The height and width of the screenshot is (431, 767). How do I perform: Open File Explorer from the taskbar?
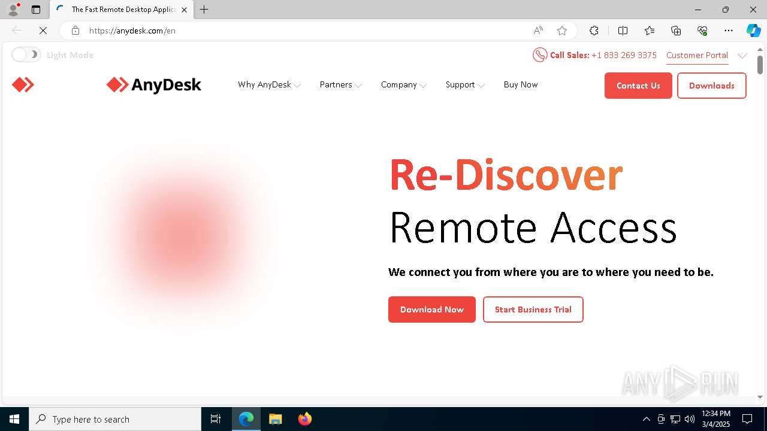pos(275,419)
